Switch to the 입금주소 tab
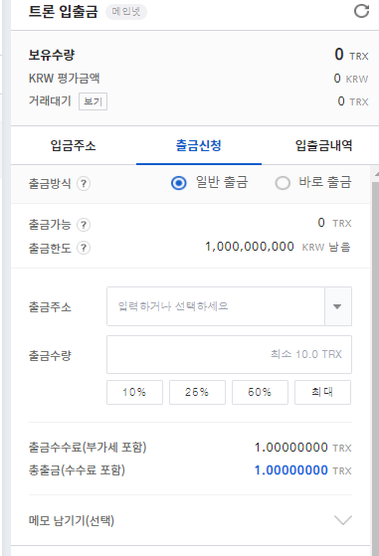The image size is (379, 556). [74, 145]
